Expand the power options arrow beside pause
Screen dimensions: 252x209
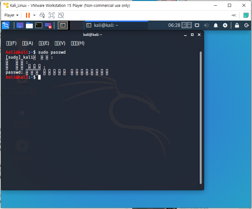tap(34, 15)
